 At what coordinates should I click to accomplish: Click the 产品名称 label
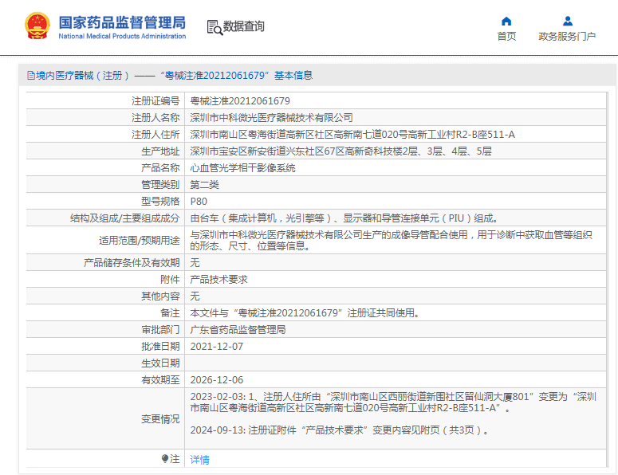[160, 168]
